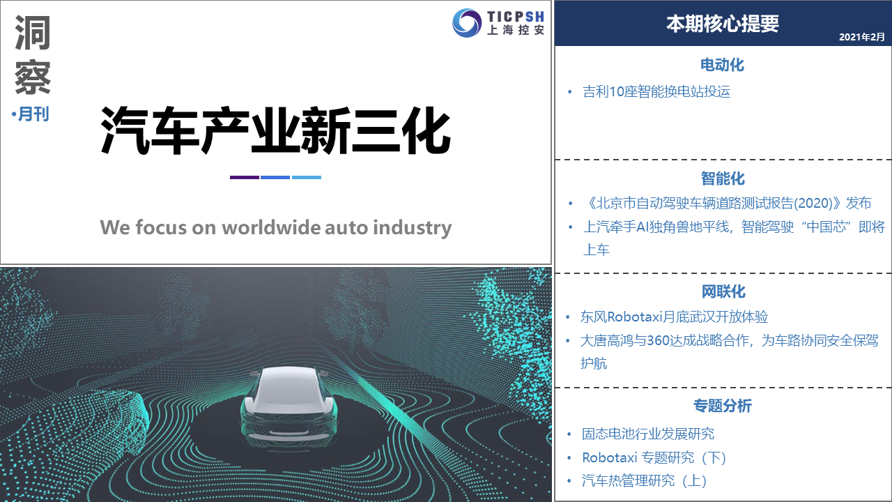
Task: Click the purple bar under the headline
Action: coord(244,177)
